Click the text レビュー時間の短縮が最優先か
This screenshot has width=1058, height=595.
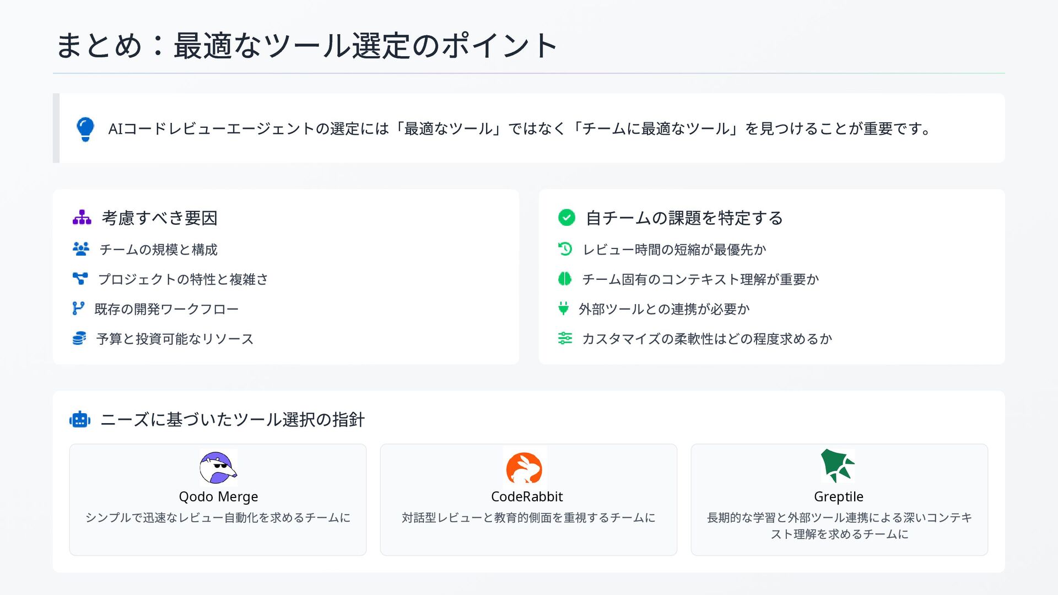click(674, 250)
